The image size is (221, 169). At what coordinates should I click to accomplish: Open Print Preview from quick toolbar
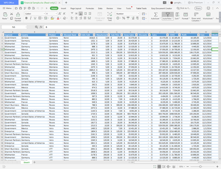pos(34,8)
